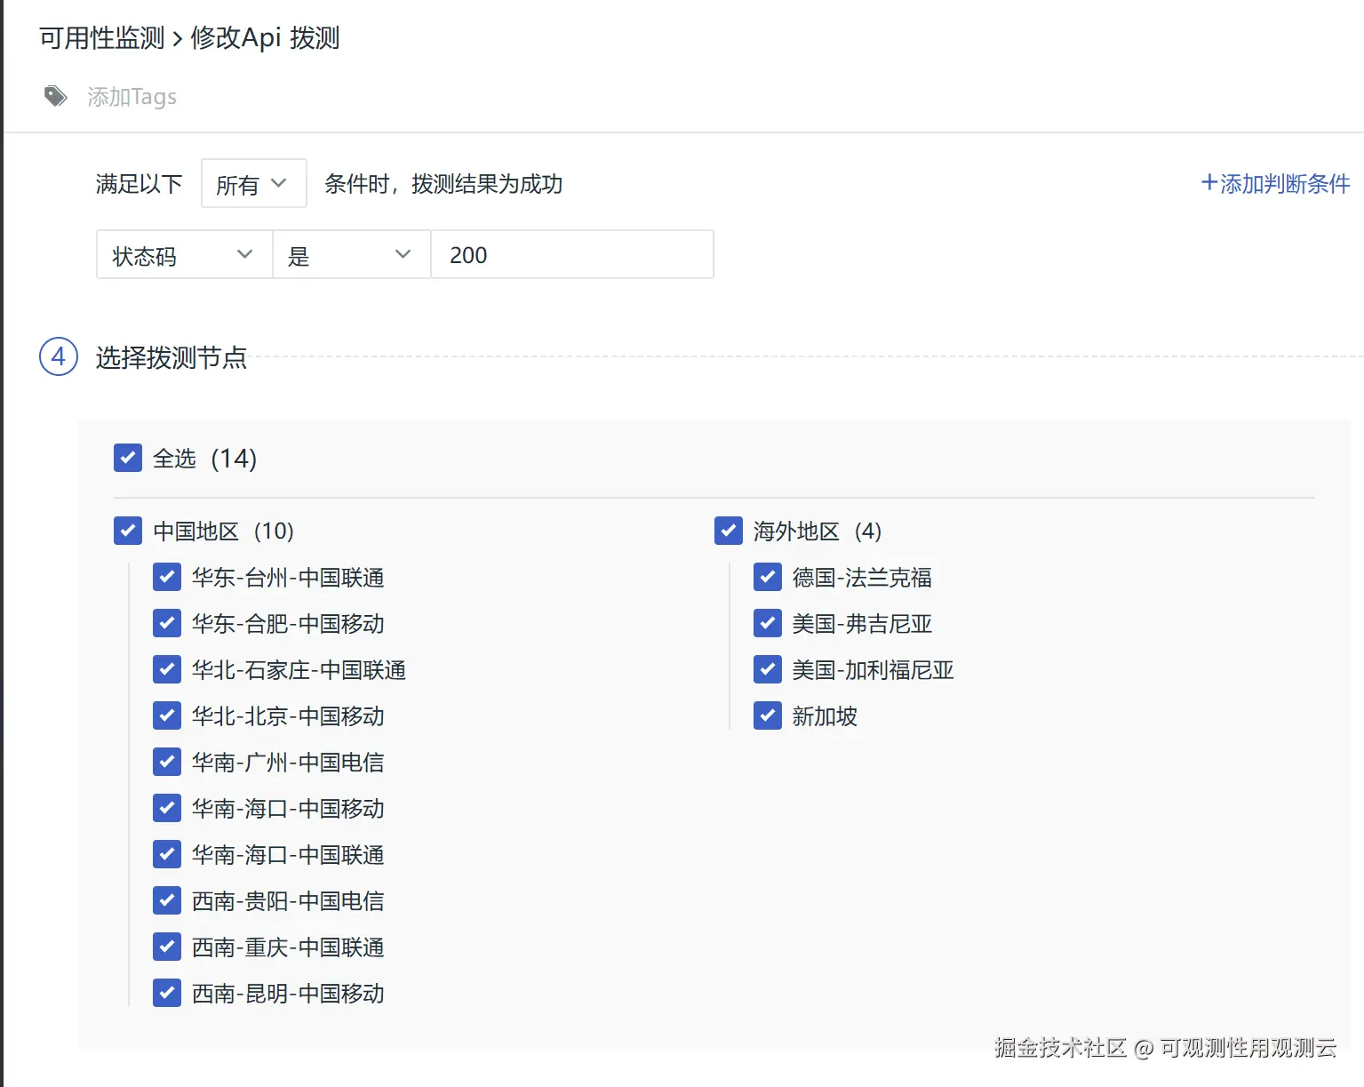Image resolution: width=1364 pixels, height=1087 pixels.
Task: Toggle the 全选 (14) checkbox
Action: coord(128,458)
